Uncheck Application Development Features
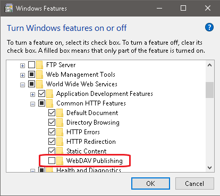 42,94
